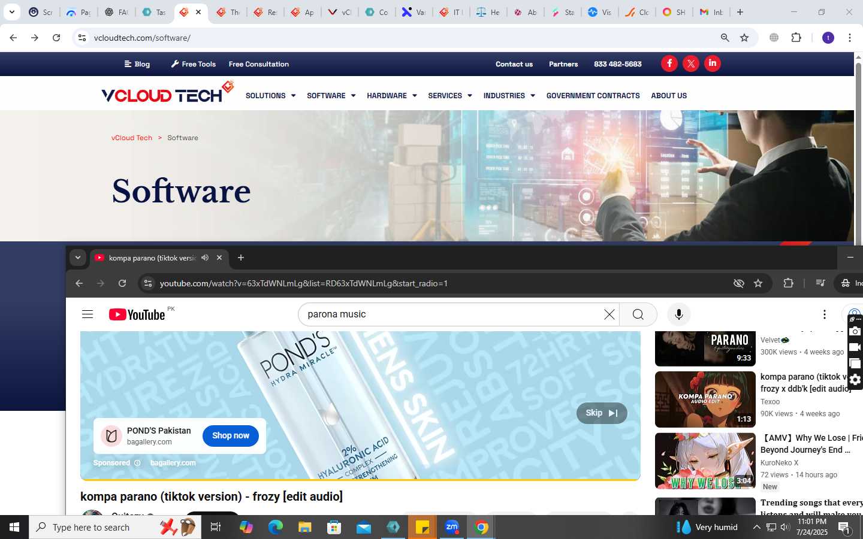Click the Contact us link
The image size is (863, 539).
coord(514,64)
